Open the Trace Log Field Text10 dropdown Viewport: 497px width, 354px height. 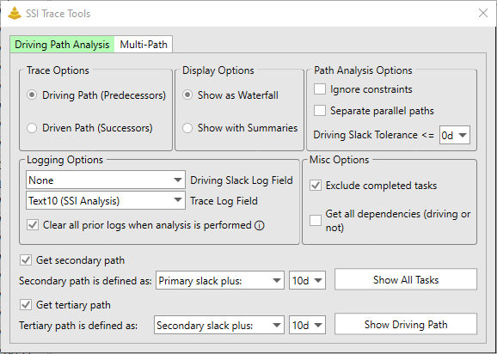tap(106, 201)
